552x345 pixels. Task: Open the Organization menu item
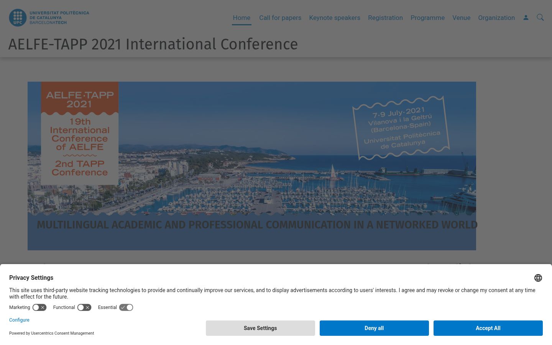point(496,18)
